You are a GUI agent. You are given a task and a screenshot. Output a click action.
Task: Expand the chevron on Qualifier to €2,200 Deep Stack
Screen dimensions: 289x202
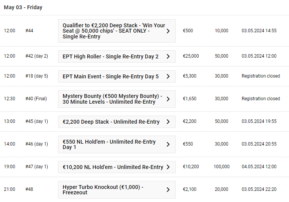click(x=168, y=31)
